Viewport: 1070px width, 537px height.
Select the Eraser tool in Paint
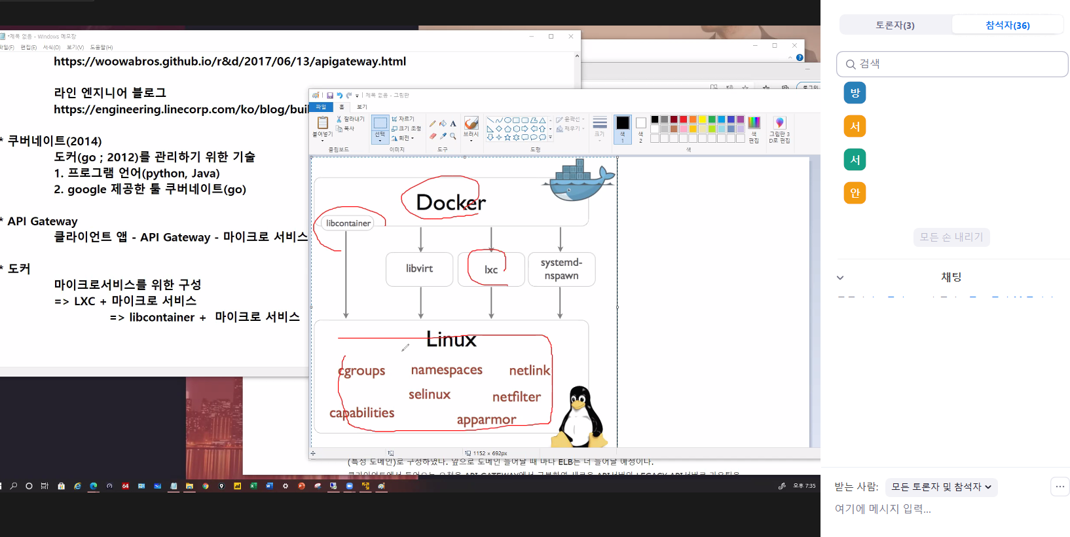(433, 136)
